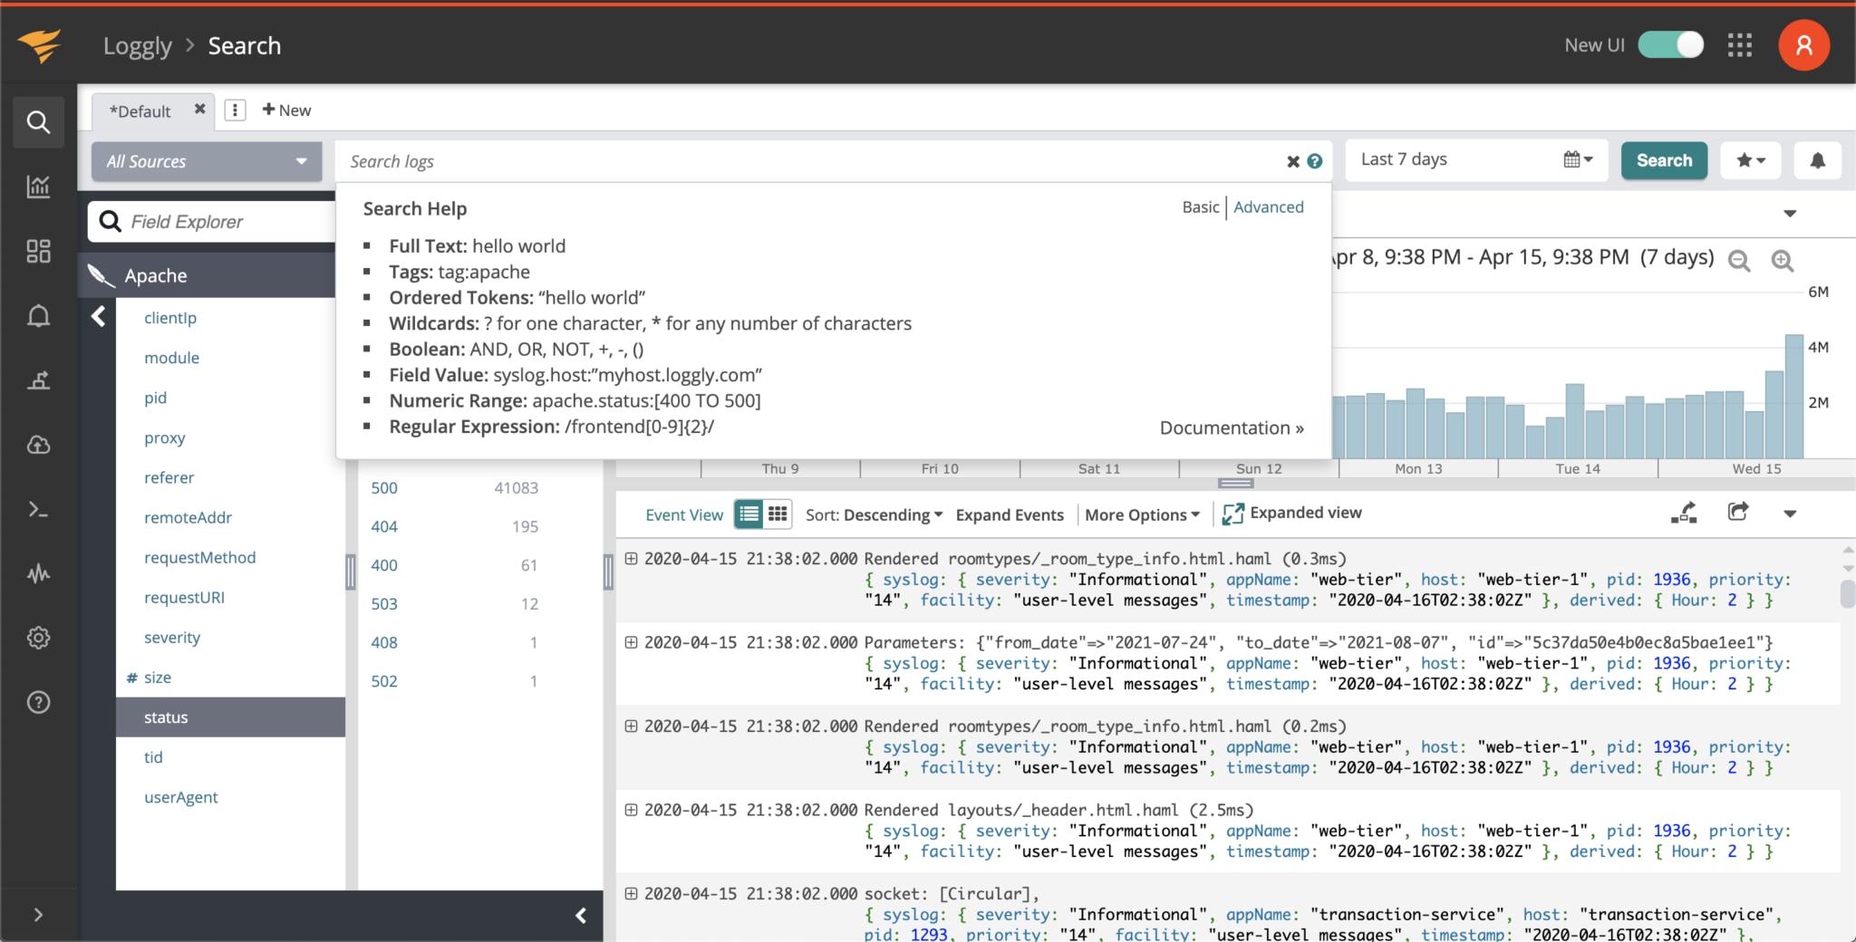Open the Source Setup sidebar icon

[39, 380]
